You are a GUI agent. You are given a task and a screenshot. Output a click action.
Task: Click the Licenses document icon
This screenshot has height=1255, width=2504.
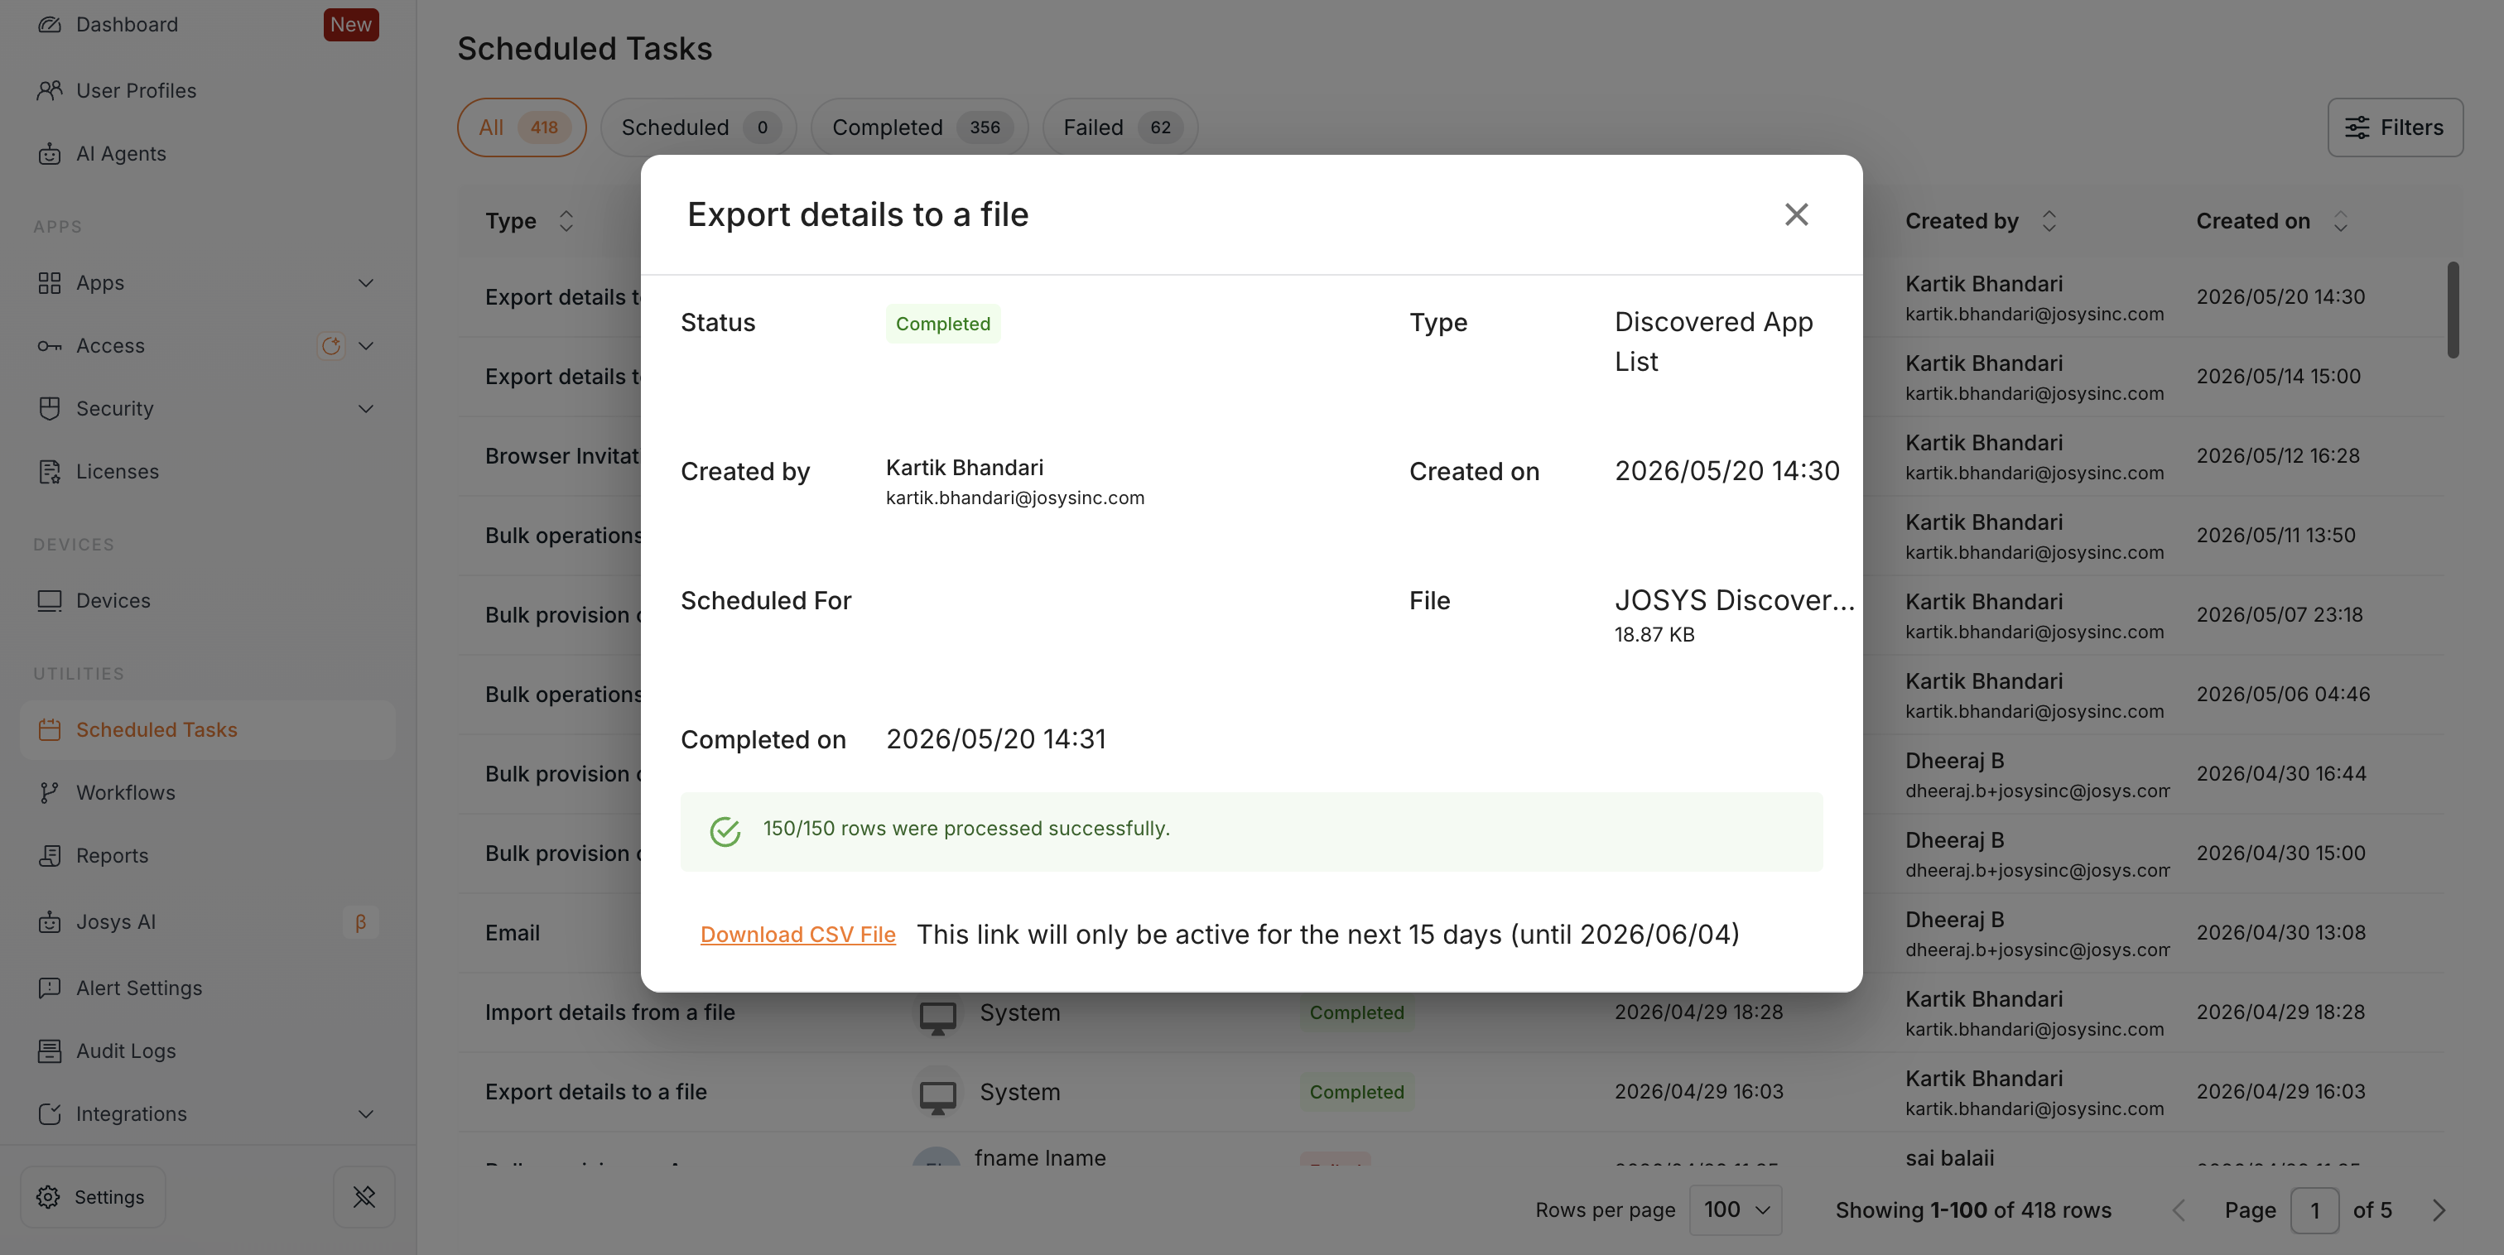(50, 472)
